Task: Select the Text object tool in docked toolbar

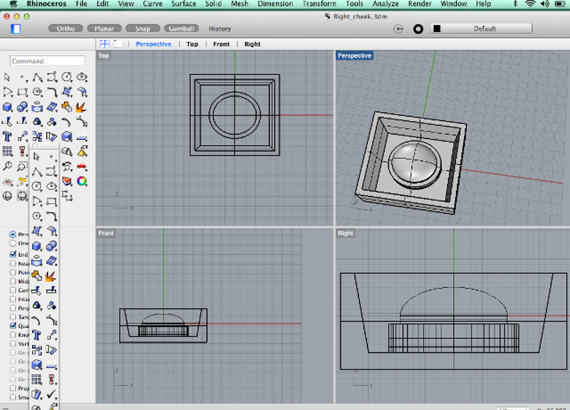Action: [7, 137]
